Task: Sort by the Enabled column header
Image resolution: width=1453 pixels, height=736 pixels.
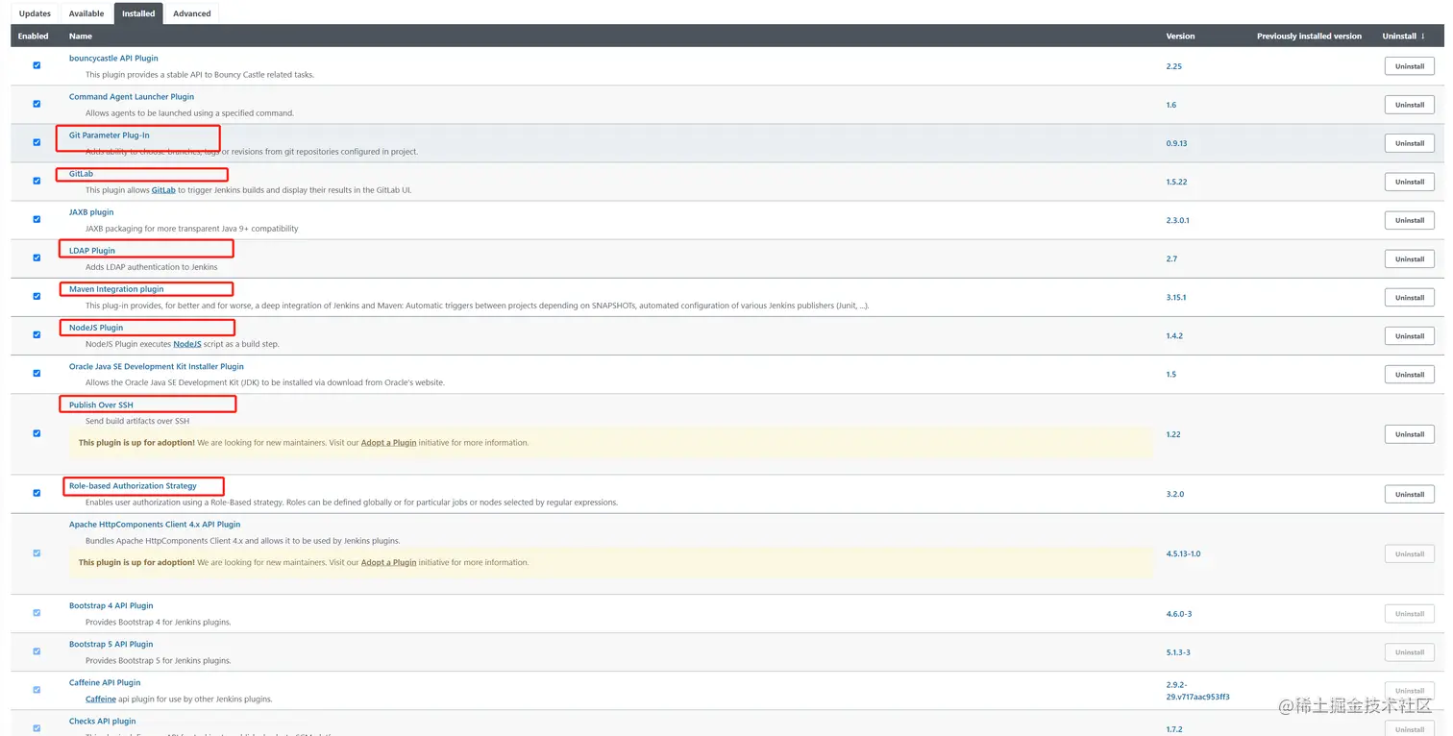Action: [x=34, y=36]
